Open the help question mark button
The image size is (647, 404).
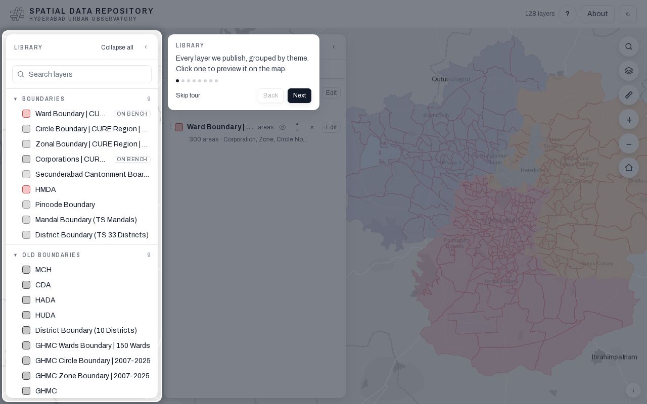tap(568, 14)
